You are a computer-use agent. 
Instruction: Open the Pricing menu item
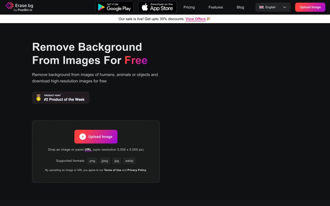189,7
